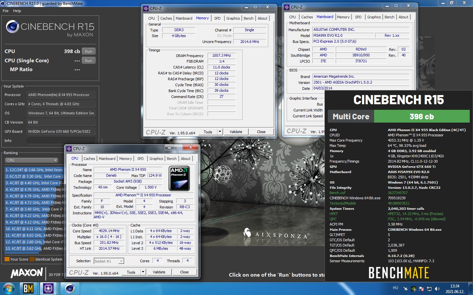Click the empty Info input field
The height and width of the screenshot is (295, 473).
coord(61,141)
